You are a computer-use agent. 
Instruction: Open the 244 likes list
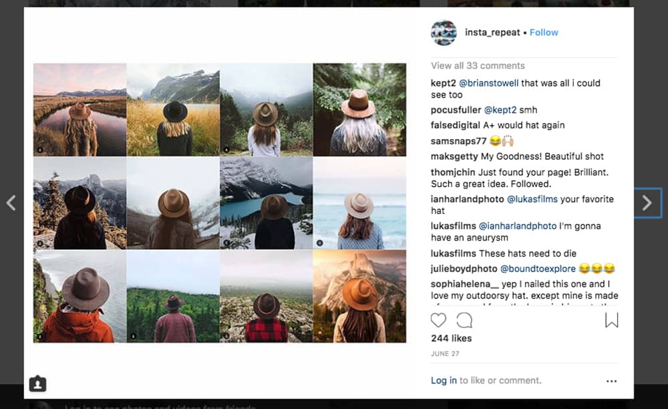[x=452, y=338]
